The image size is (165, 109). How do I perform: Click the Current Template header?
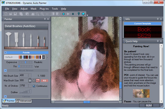tap(143, 24)
